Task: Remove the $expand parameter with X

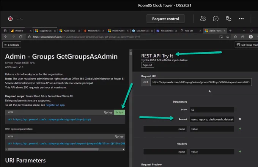Action: coord(240,119)
